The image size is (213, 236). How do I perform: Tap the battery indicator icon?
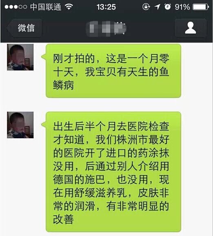coord(201,7)
